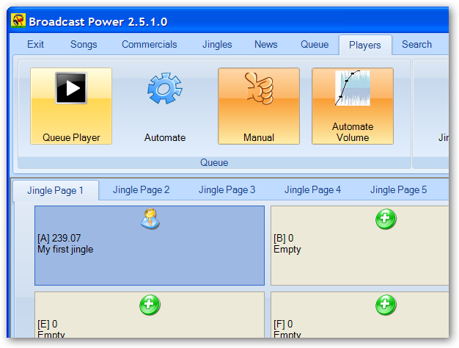
Task: Open the Jingles ribbon tab
Action: [217, 44]
